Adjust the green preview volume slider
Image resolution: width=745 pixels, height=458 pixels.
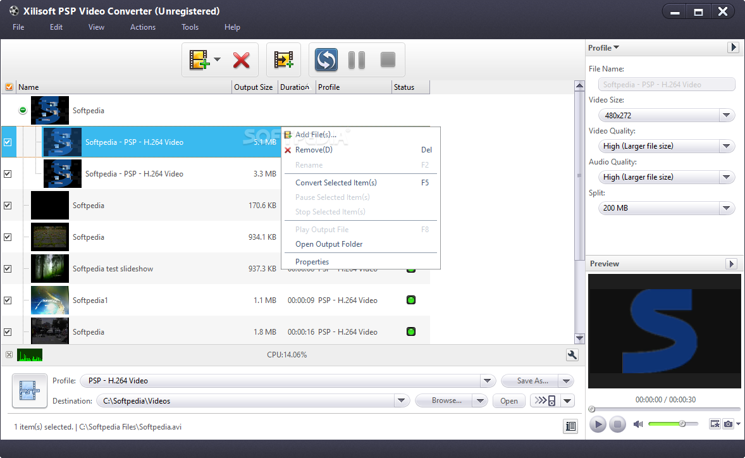coord(674,424)
